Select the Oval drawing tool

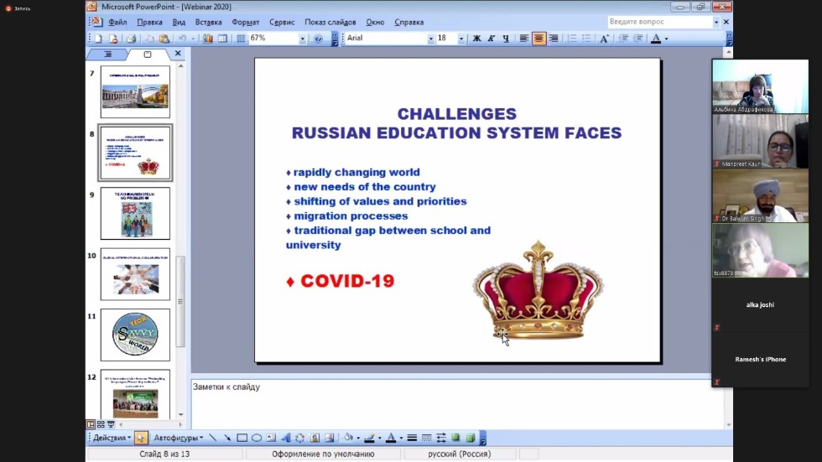point(257,438)
